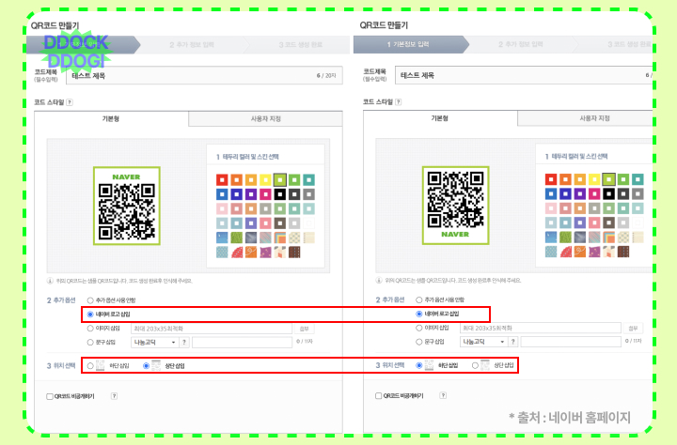Click 첨부 attach button in left screenshot
Image resolution: width=677 pixels, height=445 pixels.
pos(305,329)
